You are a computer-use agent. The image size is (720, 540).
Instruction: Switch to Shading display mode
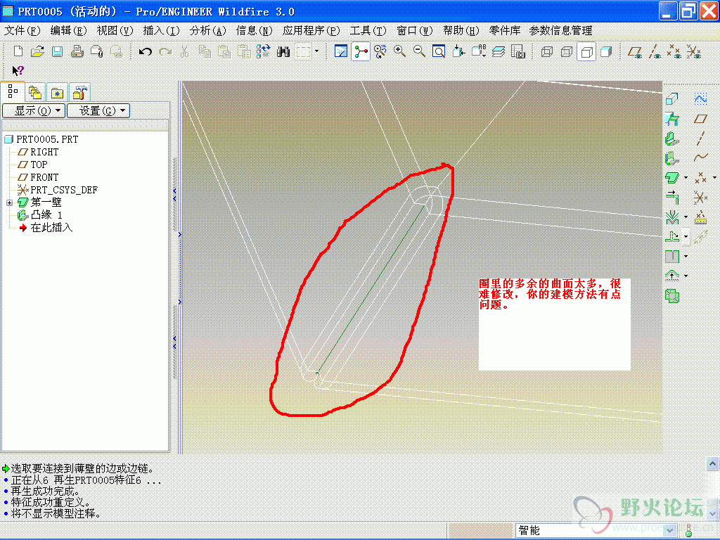pyautogui.click(x=605, y=51)
